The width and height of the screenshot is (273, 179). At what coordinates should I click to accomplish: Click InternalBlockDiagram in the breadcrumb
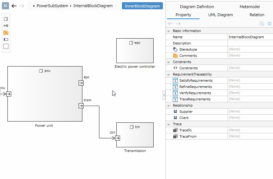point(93,6)
